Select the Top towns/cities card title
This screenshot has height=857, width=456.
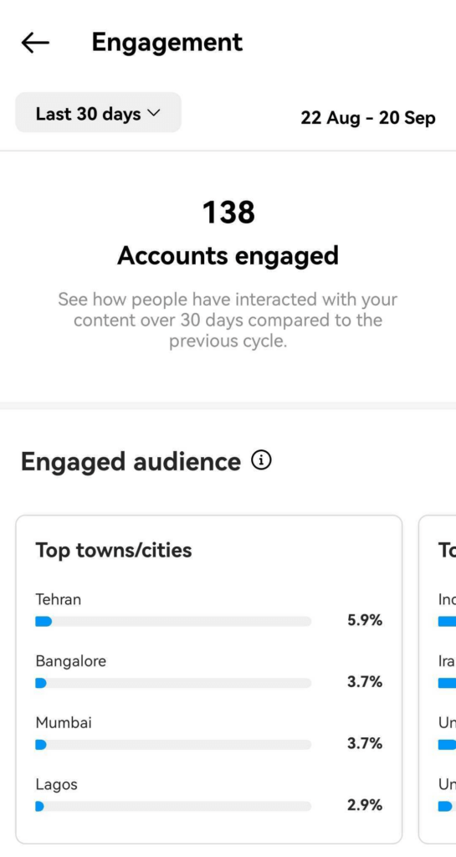point(114,550)
